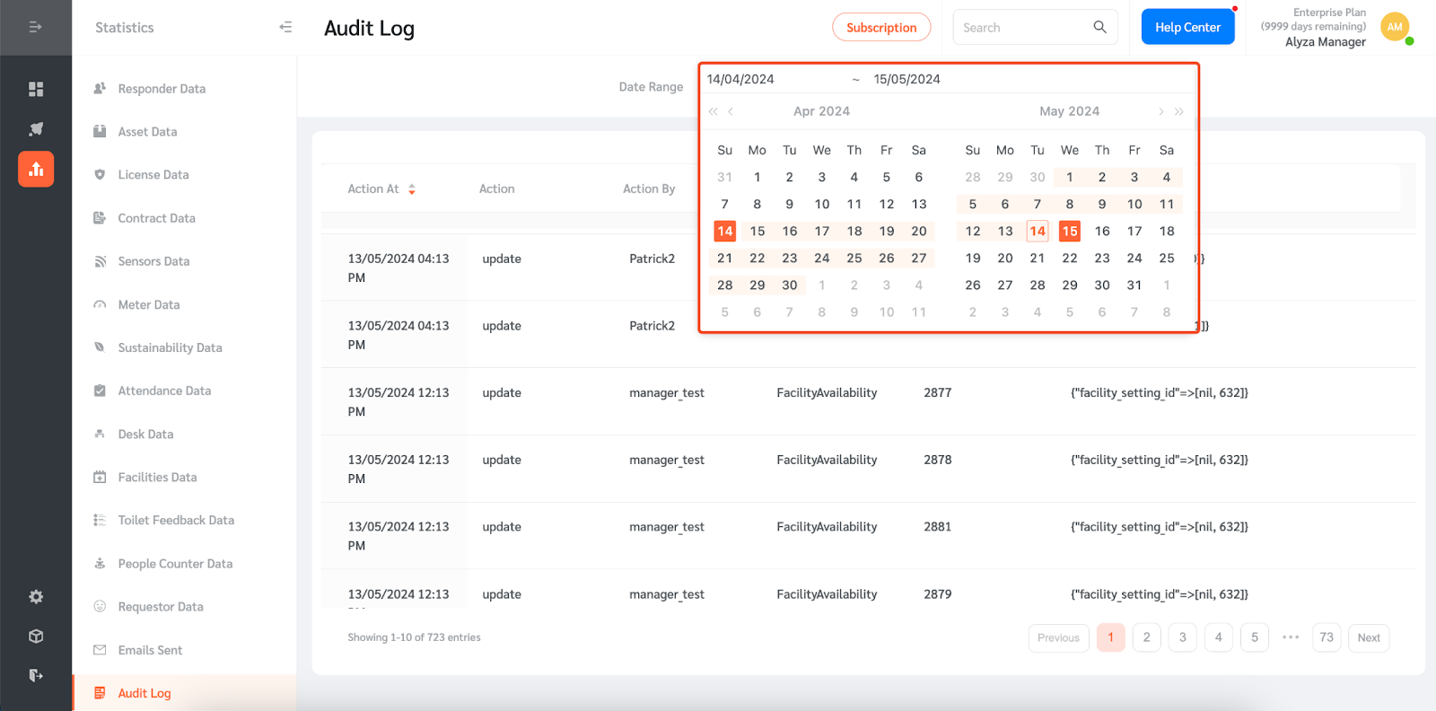Click page 1 pagination button
The width and height of the screenshot is (1436, 711).
[x=1110, y=637]
